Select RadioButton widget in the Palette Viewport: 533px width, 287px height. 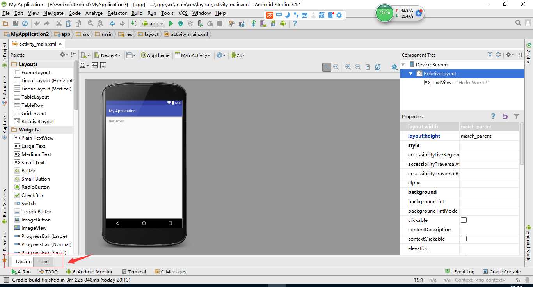pos(32,187)
